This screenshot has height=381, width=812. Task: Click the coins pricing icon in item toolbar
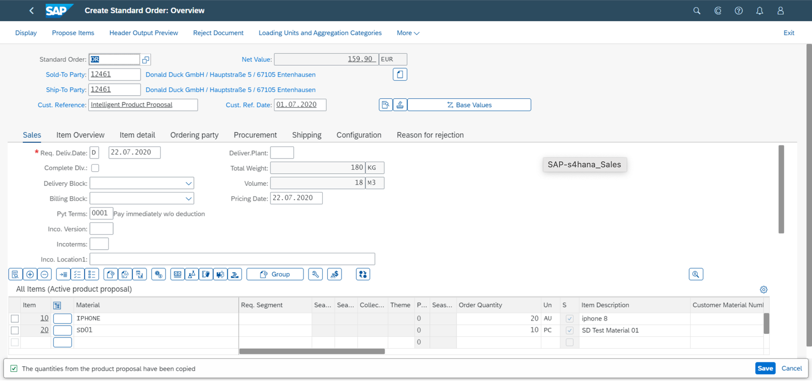click(159, 275)
